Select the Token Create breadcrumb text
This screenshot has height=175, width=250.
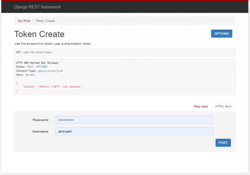[45, 21]
